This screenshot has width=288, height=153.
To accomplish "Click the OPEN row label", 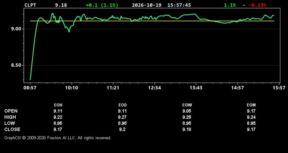I will (11, 111).
